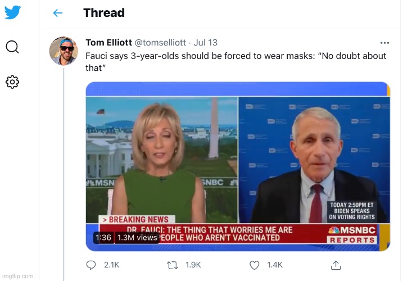Image resolution: width=403 pixels, height=281 pixels.
Task: Go back using the left arrow
Action: [57, 13]
